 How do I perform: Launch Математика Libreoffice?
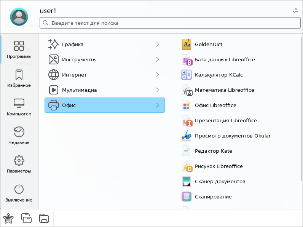[224, 90]
